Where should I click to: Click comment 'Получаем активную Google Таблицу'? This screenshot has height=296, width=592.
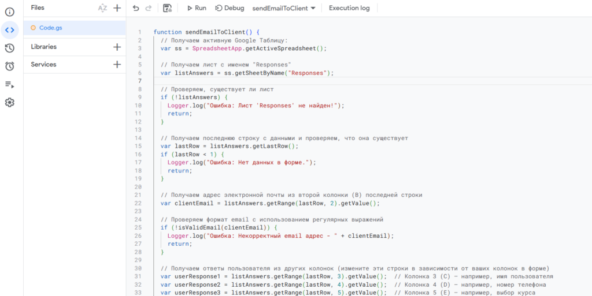point(224,40)
